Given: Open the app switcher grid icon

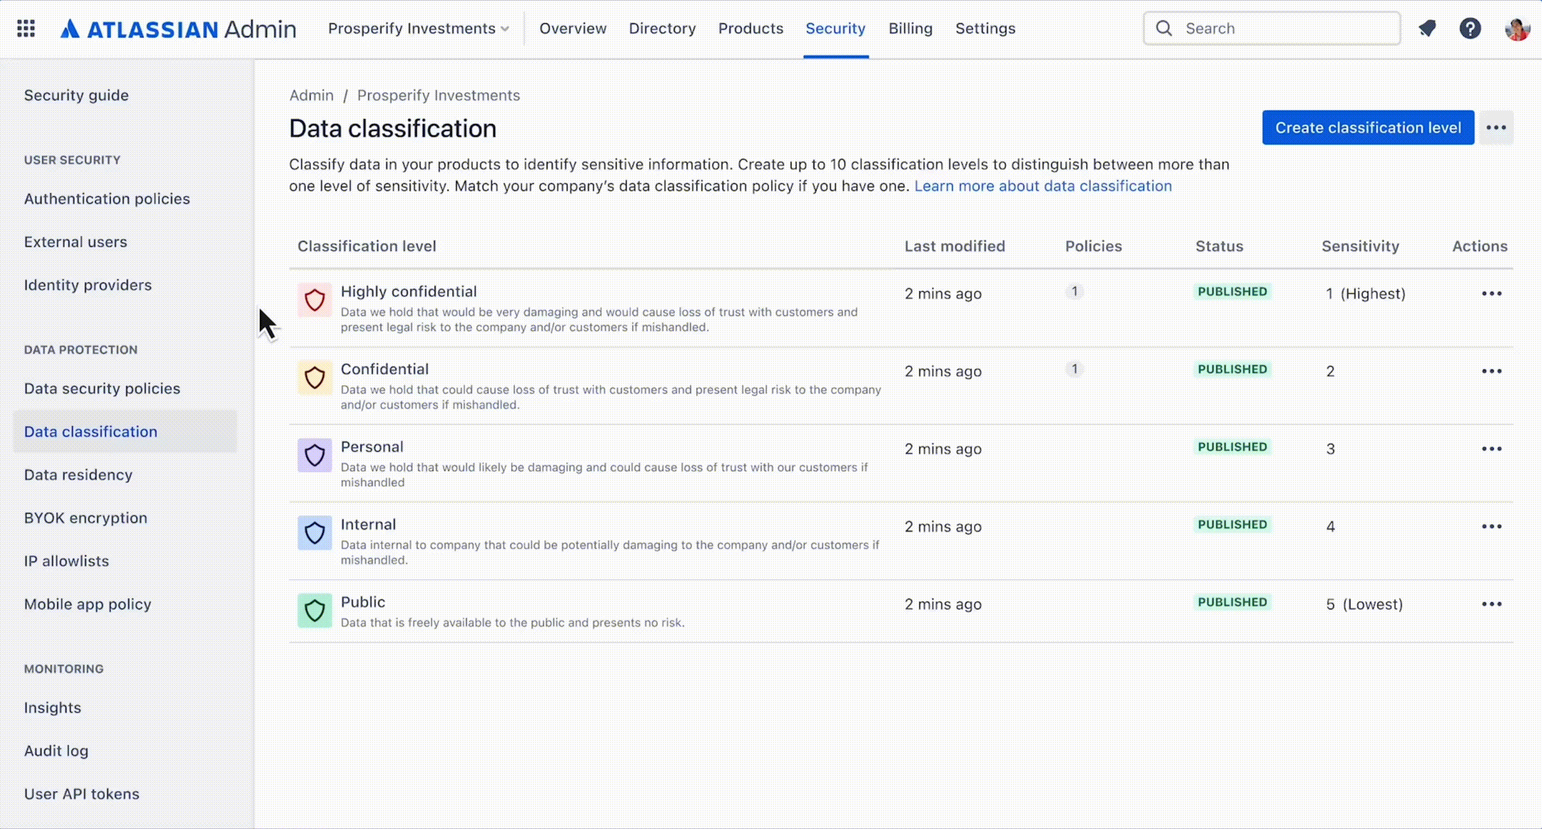Looking at the screenshot, I should tap(26, 28).
